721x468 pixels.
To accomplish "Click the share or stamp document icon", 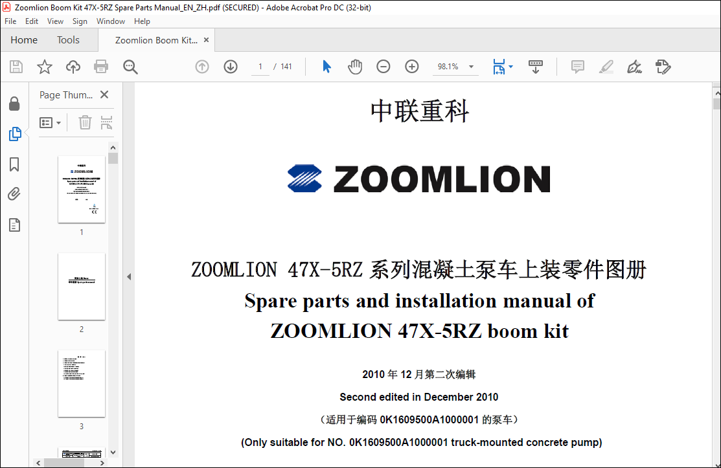I will click(663, 67).
